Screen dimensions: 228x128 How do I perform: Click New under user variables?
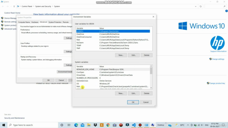click(121, 55)
